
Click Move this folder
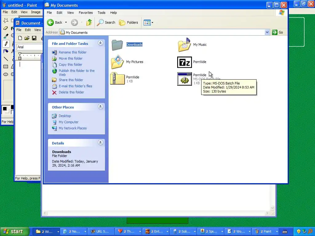click(70, 58)
